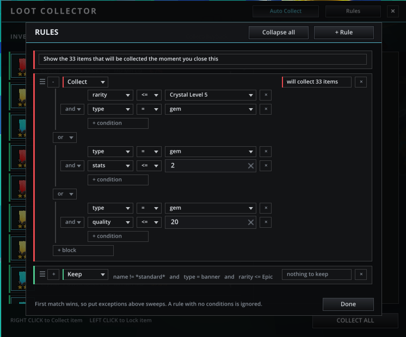
Task: Change 'and' connector on first type row
Action: click(72, 109)
